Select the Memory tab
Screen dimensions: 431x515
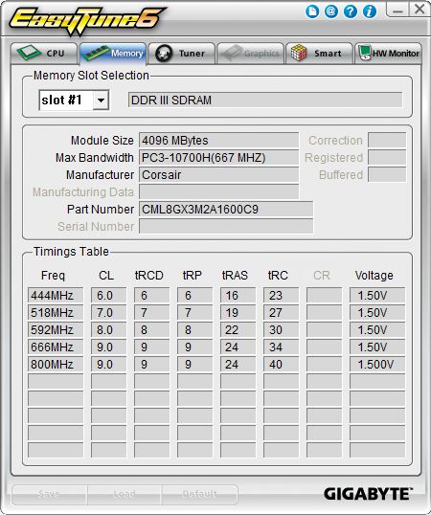point(113,54)
